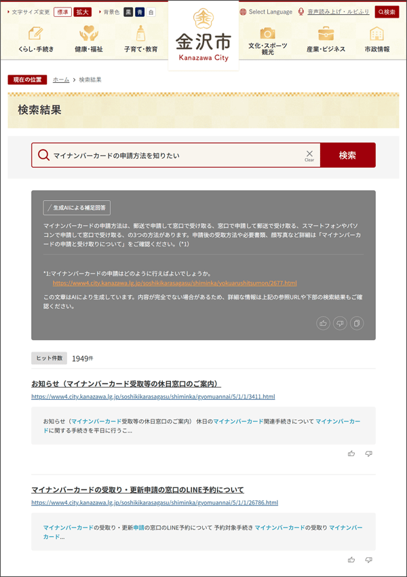407x577 pixels.
Task: Click the 文字サイズ変更 label
Action: pos(31,12)
